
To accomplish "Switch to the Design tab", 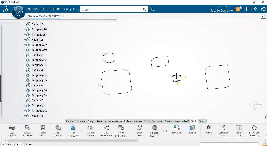I will click(91, 121).
